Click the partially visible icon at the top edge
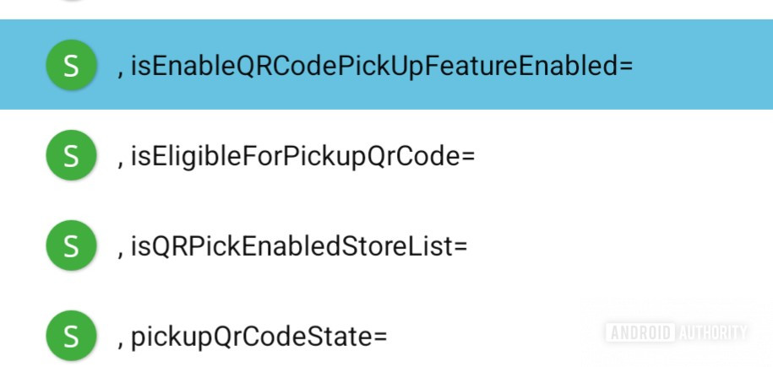Screen dimensions: 773x367 [x=71, y=2]
